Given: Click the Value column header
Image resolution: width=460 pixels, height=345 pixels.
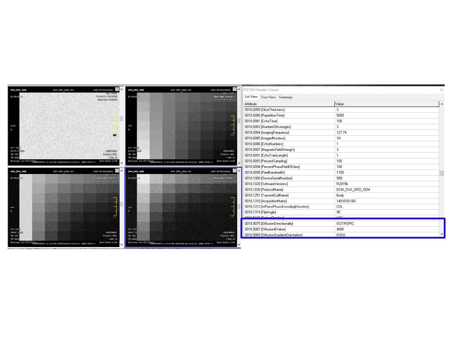Looking at the screenshot, I should 387,104.
